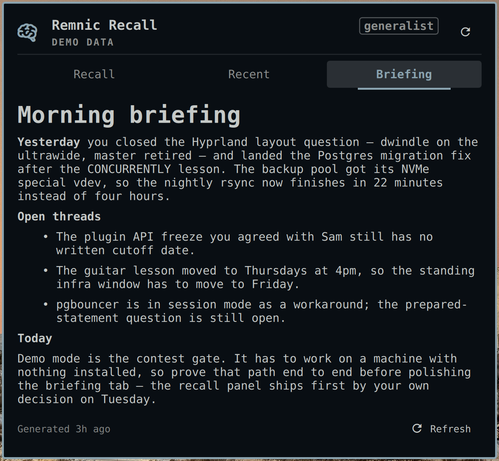Viewport: 499px width, 461px height.
Task: Select the Briefing tab
Action: click(x=404, y=74)
